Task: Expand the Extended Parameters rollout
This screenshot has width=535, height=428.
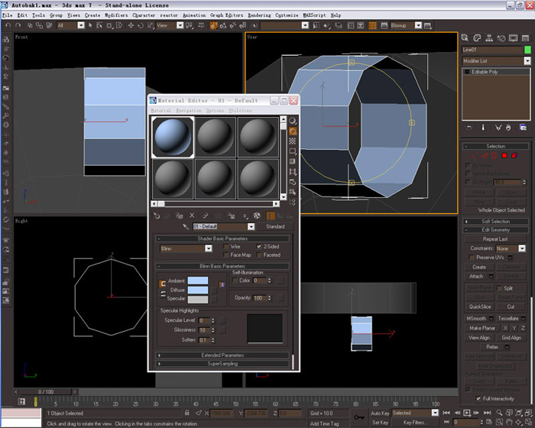Action: tap(222, 355)
